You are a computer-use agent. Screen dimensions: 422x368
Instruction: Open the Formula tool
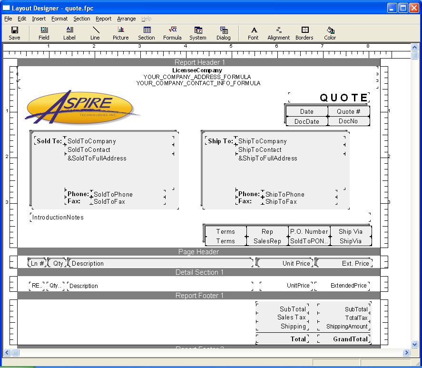pyautogui.click(x=172, y=33)
